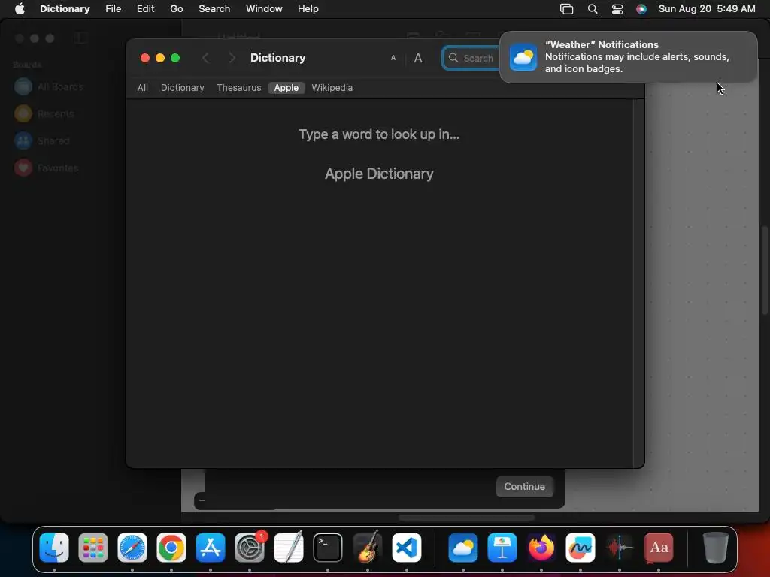The image size is (770, 577).
Task: Close the Dictionary window
Action: (145, 58)
